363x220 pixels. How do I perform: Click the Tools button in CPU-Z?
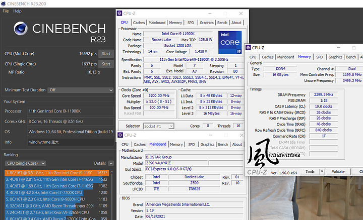310,172
